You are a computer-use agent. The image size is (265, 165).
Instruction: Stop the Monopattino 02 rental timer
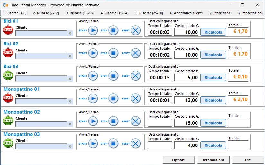point(113,122)
